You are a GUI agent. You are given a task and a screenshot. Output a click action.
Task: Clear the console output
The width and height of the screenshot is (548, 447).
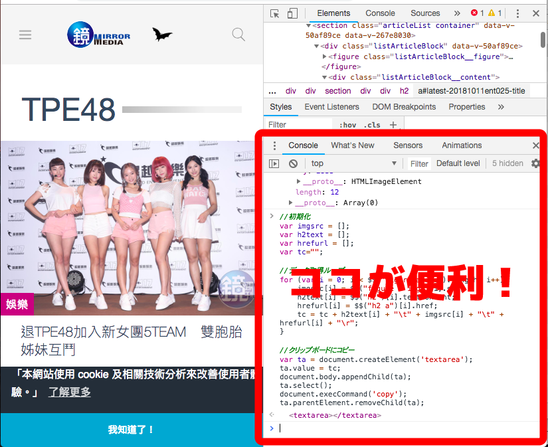[293, 163]
